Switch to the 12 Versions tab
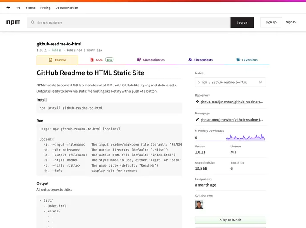 click(247, 60)
